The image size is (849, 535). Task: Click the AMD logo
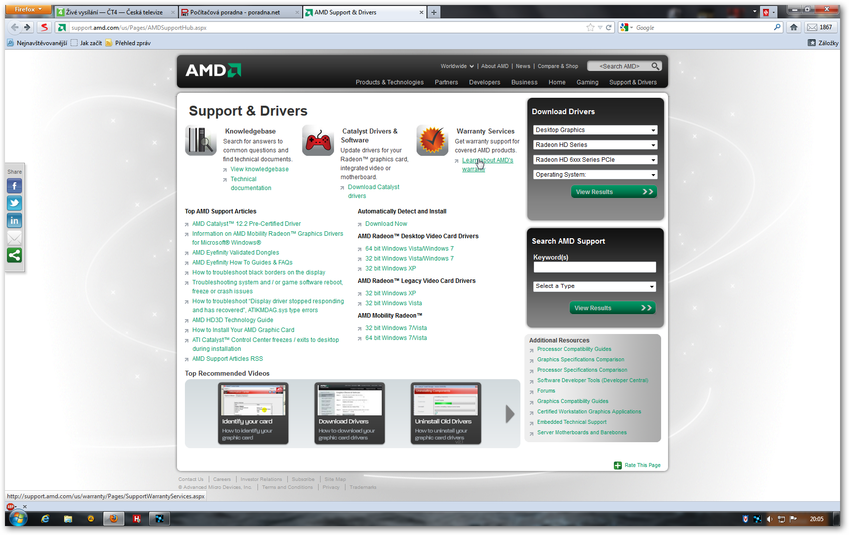[213, 70]
